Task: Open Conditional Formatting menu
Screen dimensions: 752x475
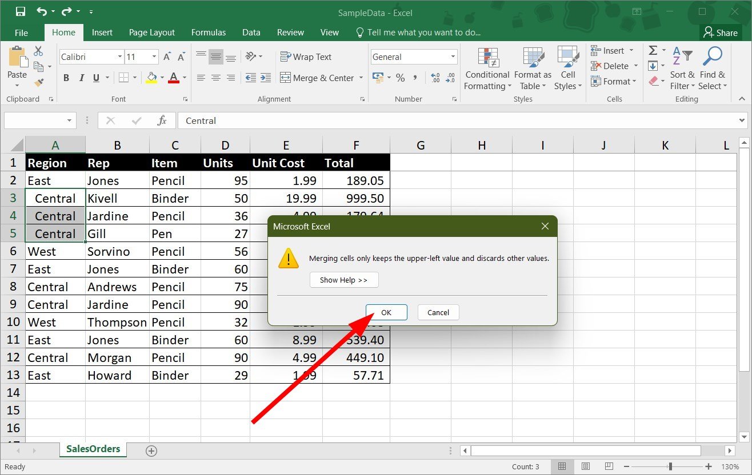Action: pos(487,69)
